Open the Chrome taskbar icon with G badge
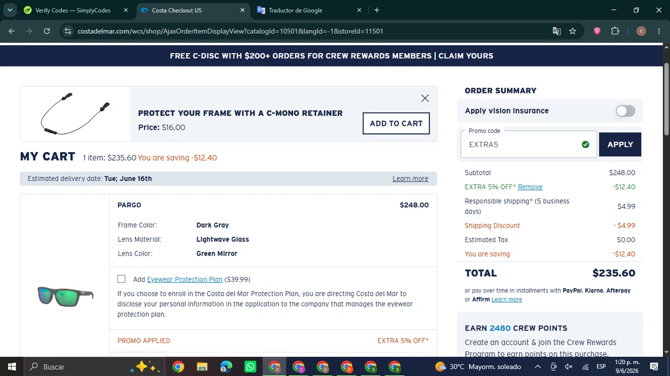The height and width of the screenshot is (376, 670). 322,367
